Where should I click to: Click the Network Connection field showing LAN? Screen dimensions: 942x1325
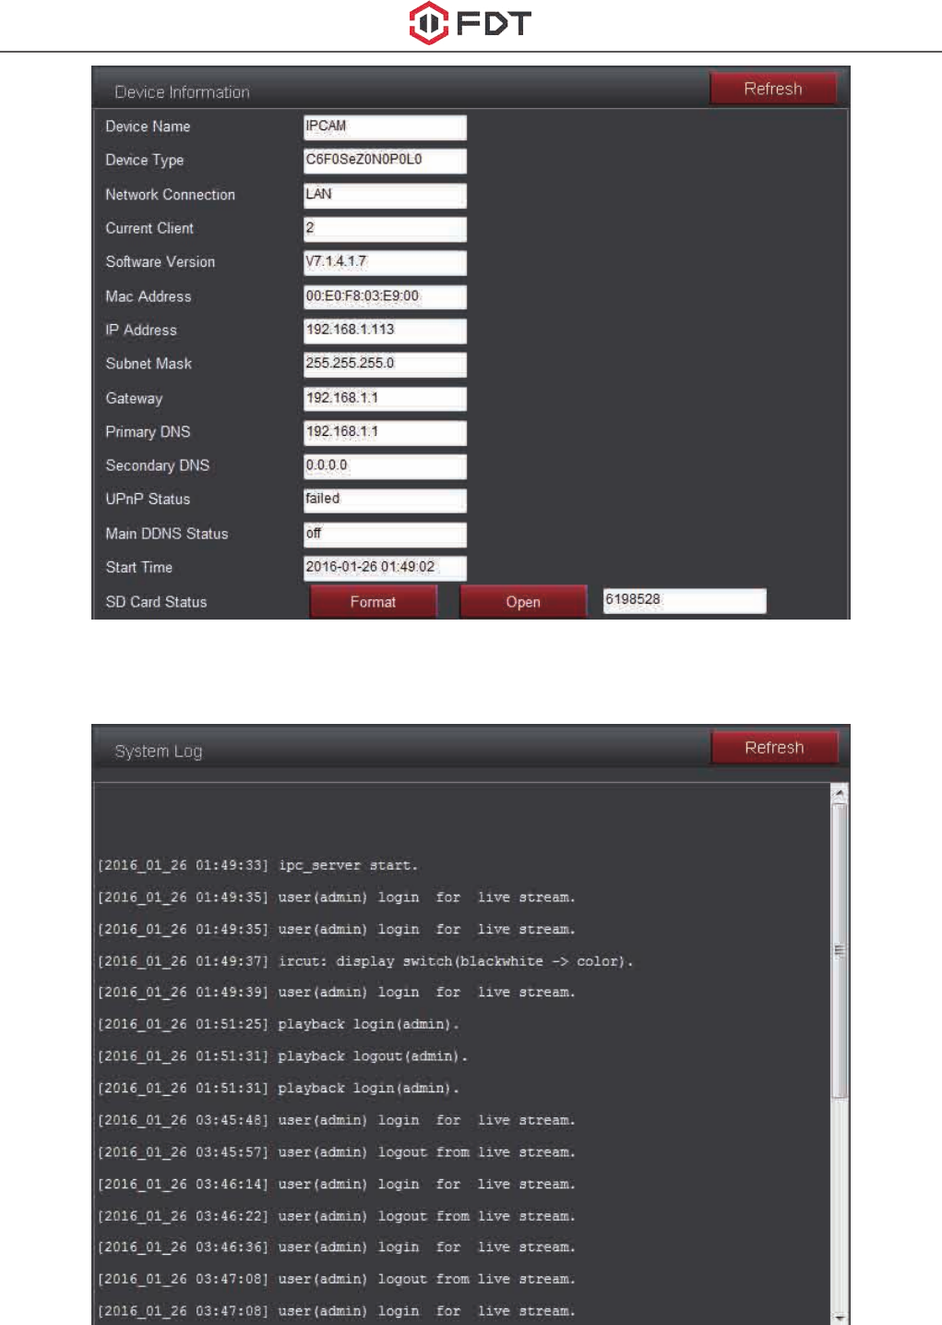pyautogui.click(x=385, y=195)
